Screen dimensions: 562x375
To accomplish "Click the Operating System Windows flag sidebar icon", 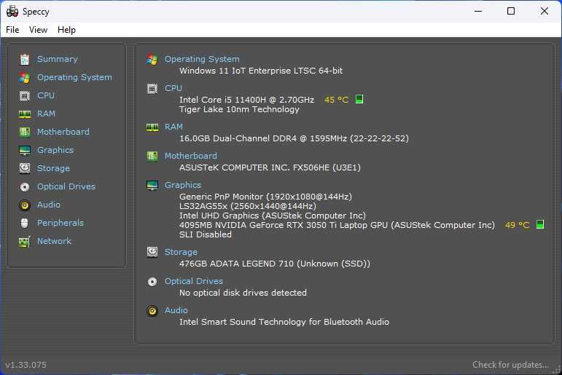I will (x=25, y=78).
